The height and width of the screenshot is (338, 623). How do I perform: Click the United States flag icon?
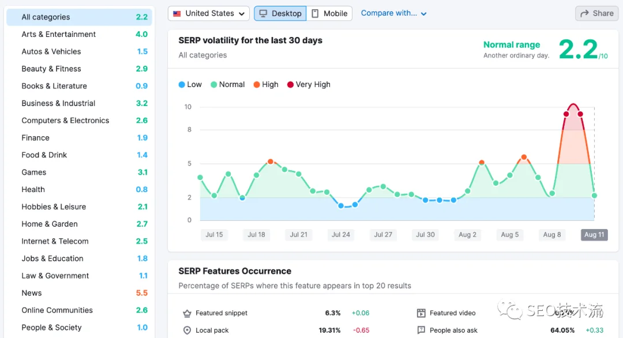click(x=177, y=13)
